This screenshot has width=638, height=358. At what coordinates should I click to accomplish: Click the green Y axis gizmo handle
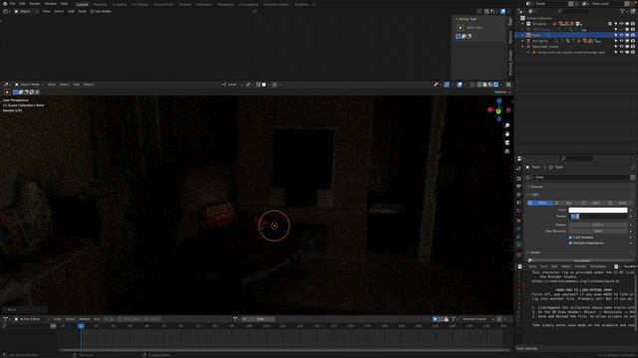pos(498,111)
